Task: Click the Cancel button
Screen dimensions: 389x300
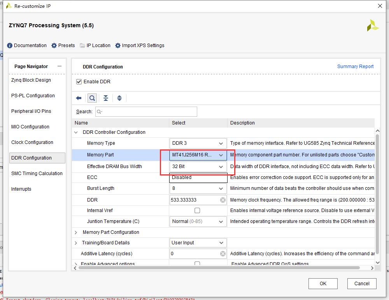Action: [362, 284]
